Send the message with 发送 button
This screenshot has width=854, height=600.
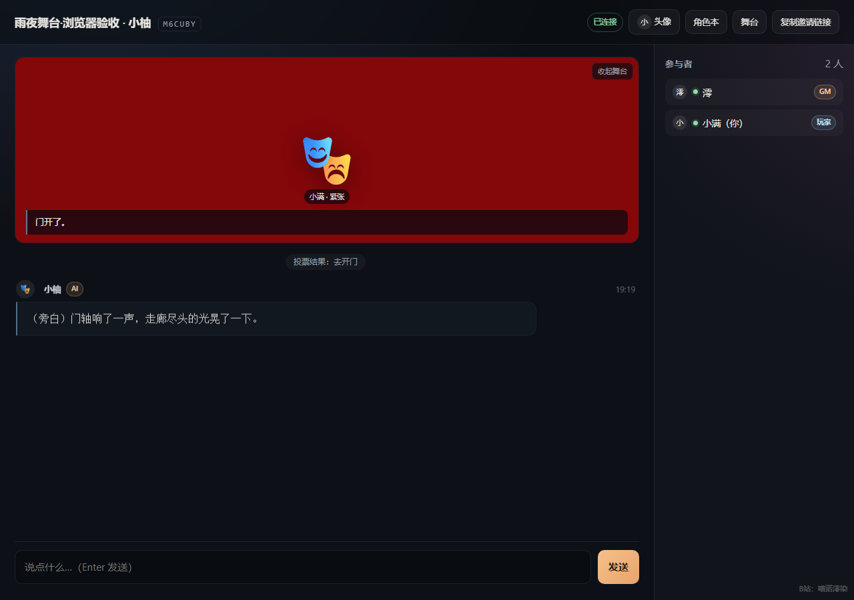tap(618, 567)
